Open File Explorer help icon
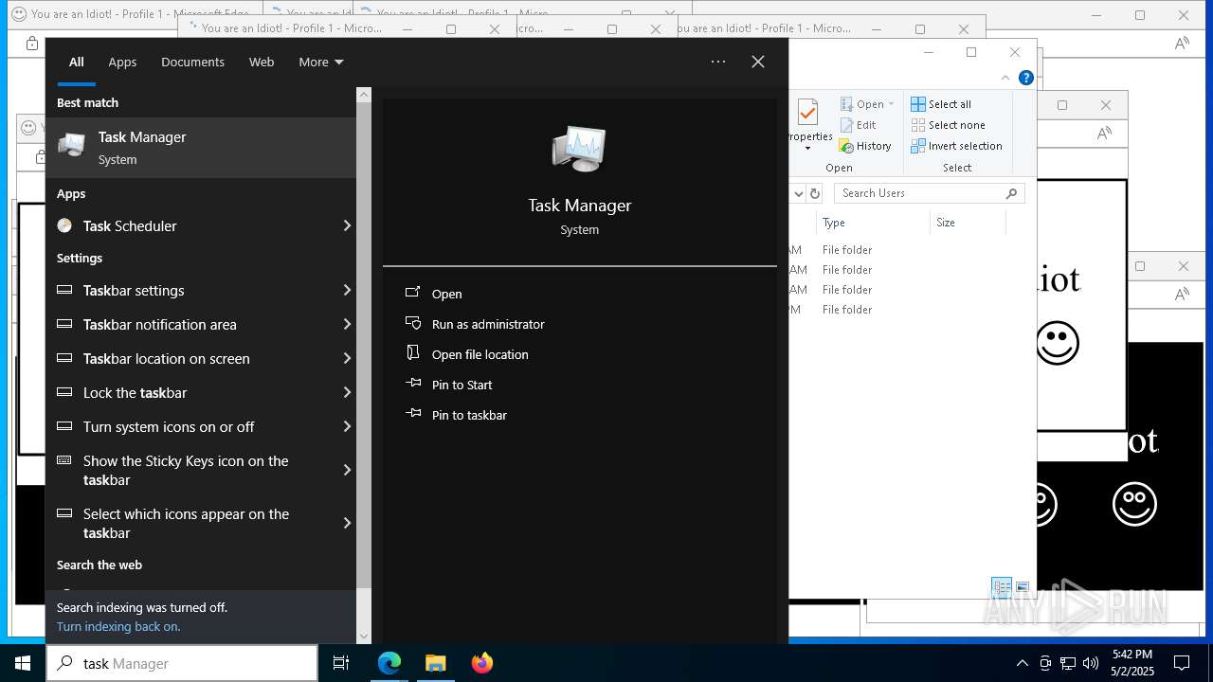Screen dimensions: 1213x682 click(1025, 78)
